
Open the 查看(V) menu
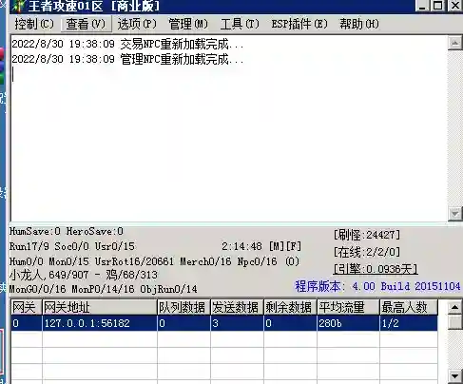point(86,24)
